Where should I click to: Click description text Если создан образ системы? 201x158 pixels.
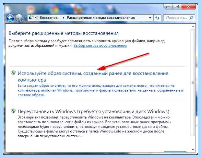point(100,90)
